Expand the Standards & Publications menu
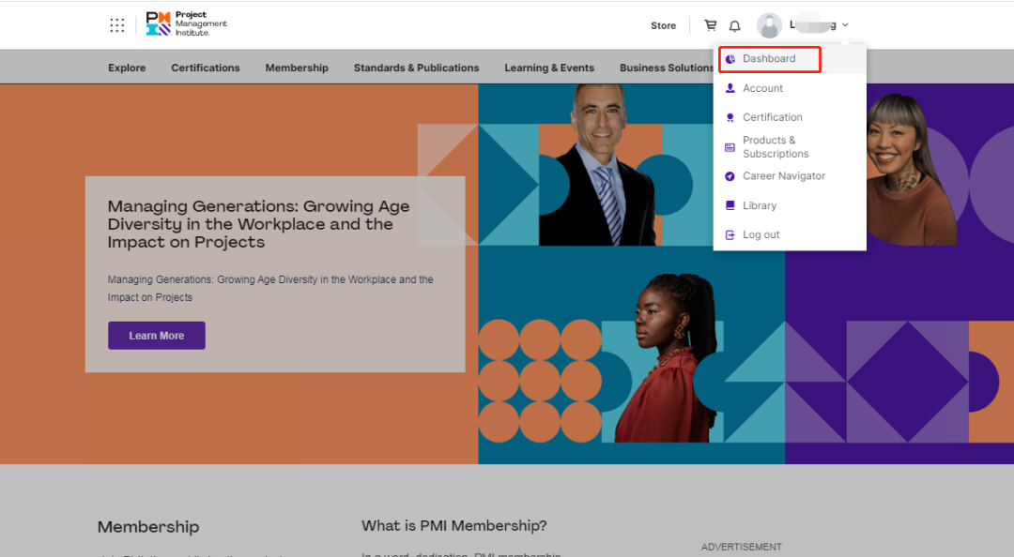 point(416,68)
